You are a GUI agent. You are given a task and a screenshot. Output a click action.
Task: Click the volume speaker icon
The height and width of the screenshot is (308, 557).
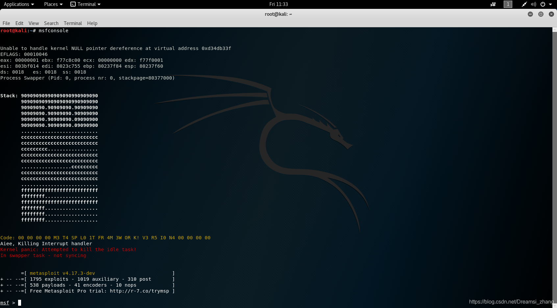(x=533, y=4)
